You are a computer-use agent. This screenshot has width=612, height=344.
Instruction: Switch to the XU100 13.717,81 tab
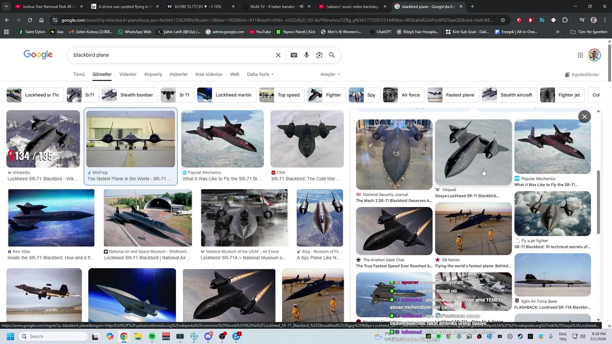(201, 7)
